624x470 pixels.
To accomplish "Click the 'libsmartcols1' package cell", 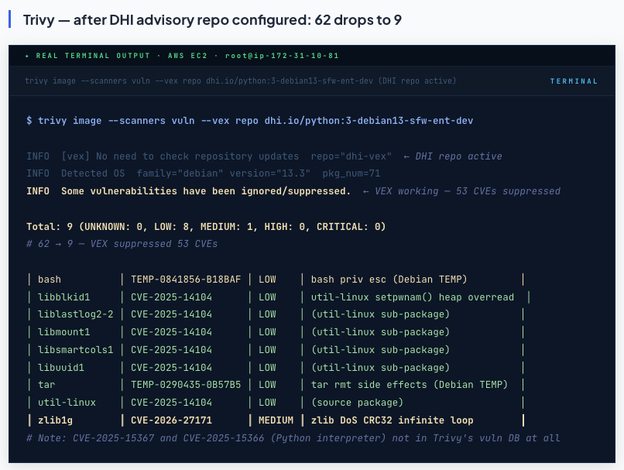I will (x=75, y=350).
